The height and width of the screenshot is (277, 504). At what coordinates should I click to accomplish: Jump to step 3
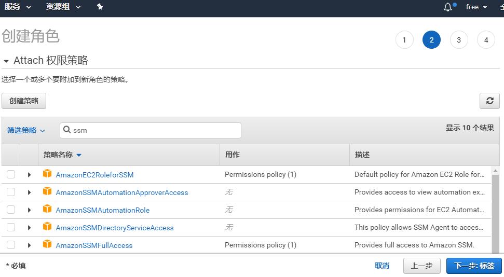[x=459, y=40]
